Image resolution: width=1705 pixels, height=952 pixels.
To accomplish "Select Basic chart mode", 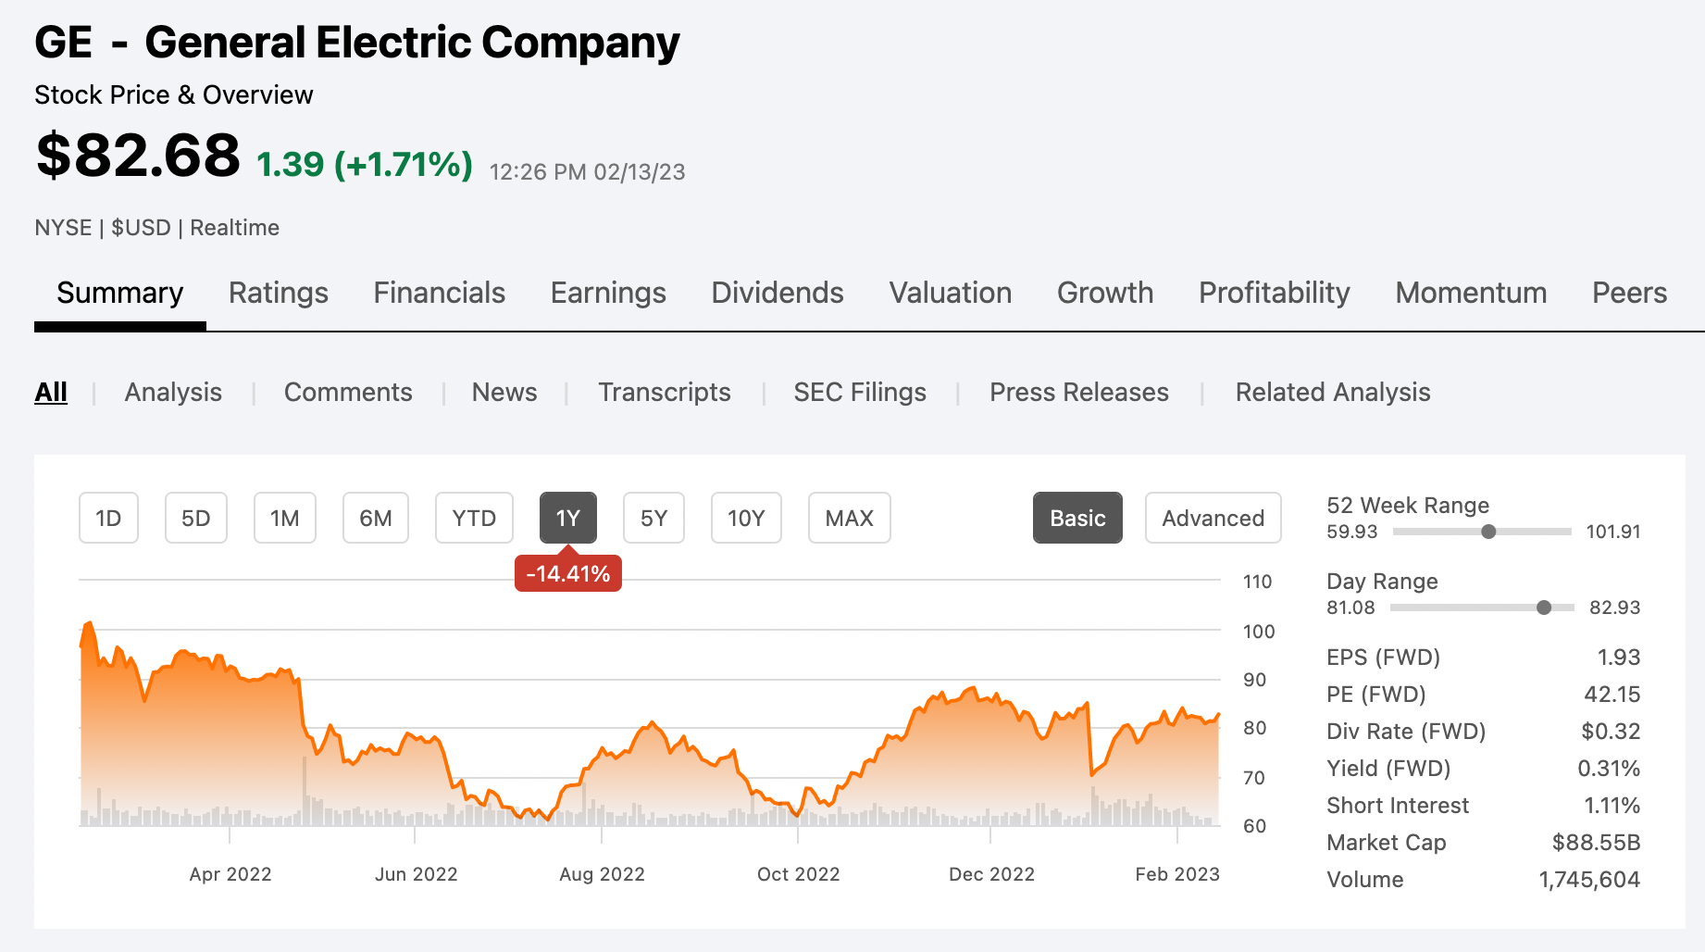I will pos(1077,518).
